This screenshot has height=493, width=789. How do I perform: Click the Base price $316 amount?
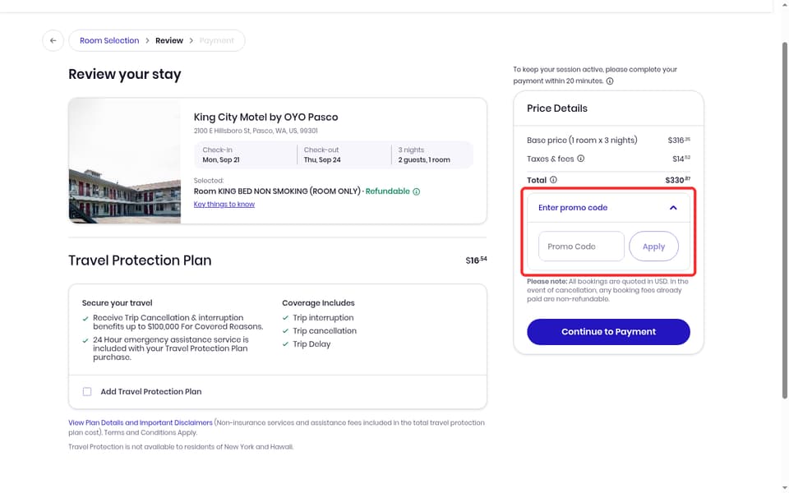[x=679, y=141]
